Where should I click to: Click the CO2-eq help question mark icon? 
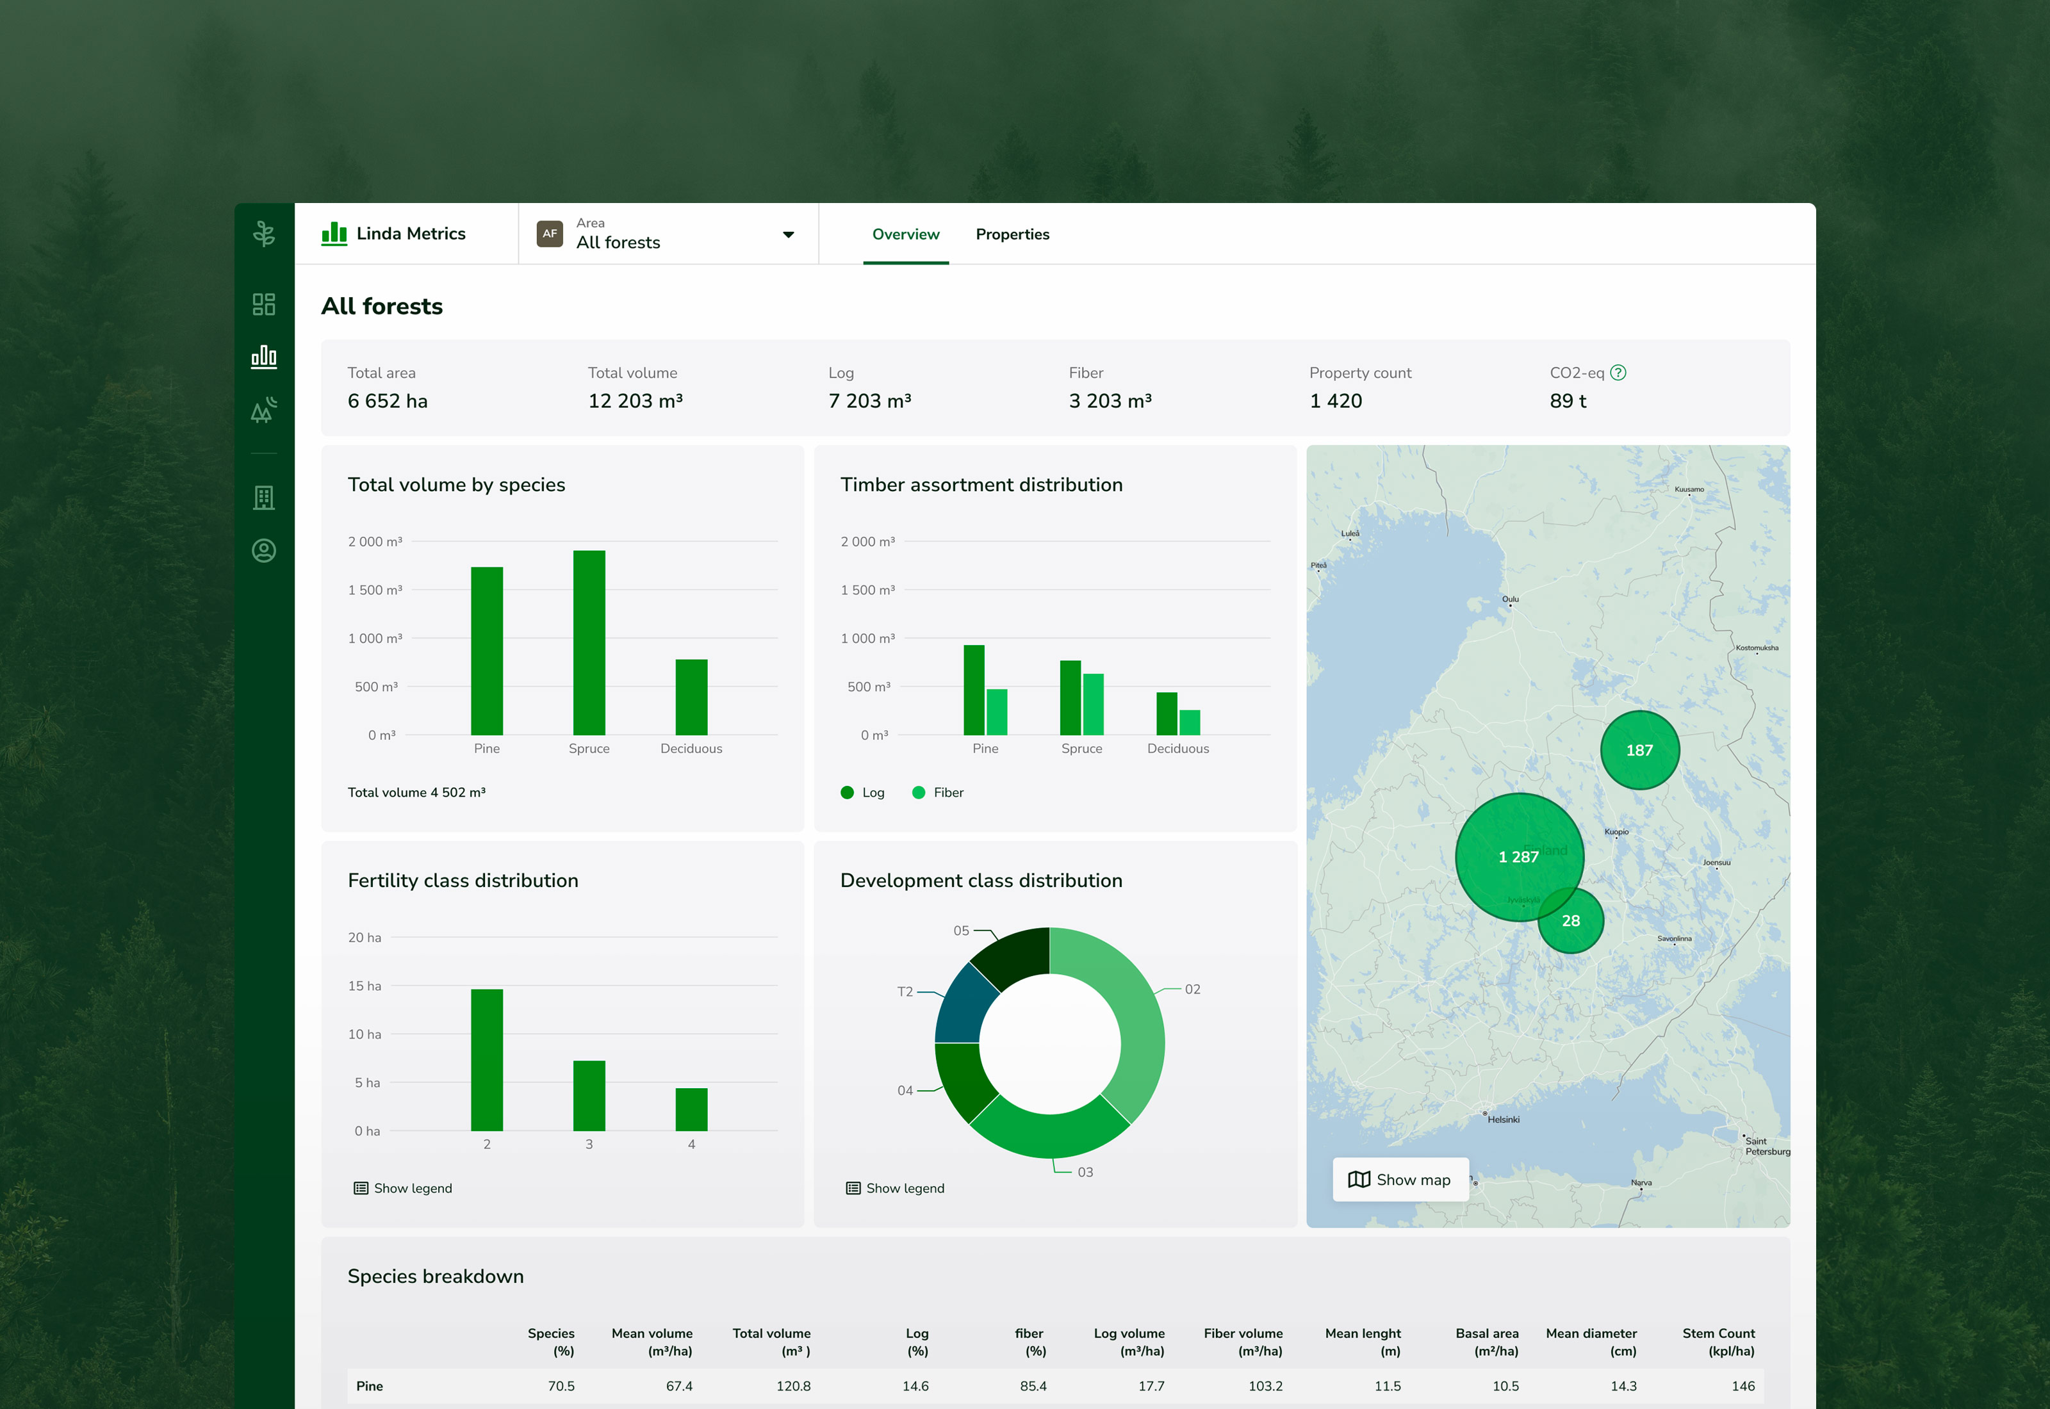pyautogui.click(x=1618, y=373)
